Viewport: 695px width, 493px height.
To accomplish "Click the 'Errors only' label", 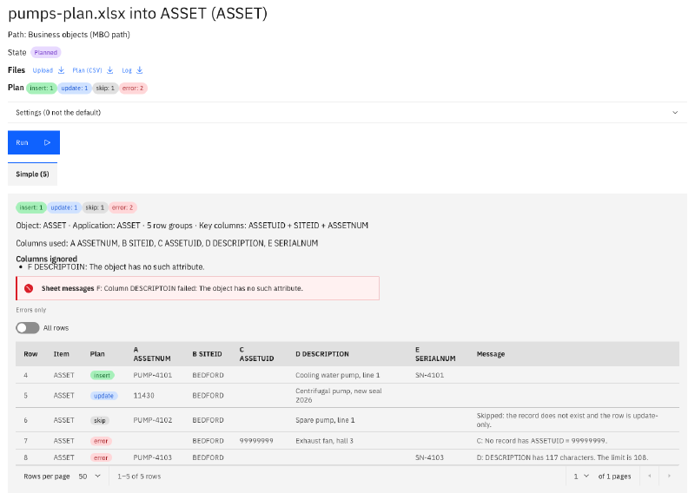I will pos(31,310).
